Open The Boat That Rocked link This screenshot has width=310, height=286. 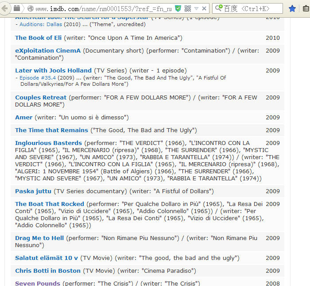50,204
